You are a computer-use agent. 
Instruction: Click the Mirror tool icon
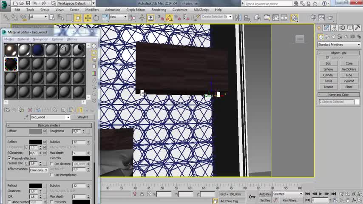[238, 18]
